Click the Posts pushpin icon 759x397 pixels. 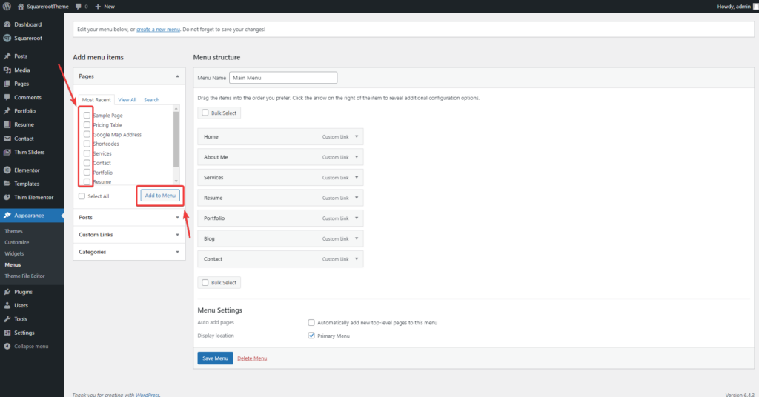7,56
